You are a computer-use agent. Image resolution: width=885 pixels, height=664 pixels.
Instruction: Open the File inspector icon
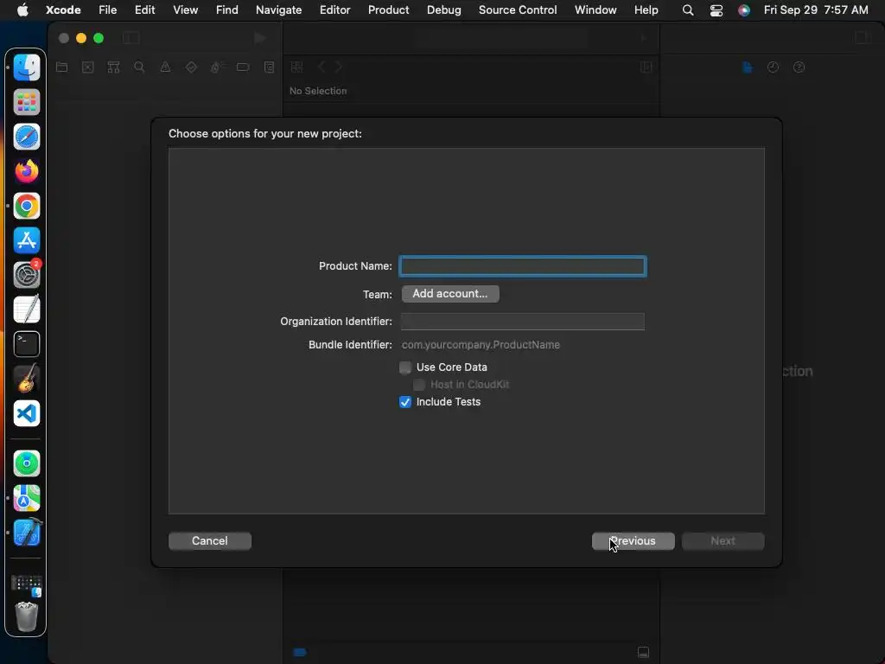748,67
